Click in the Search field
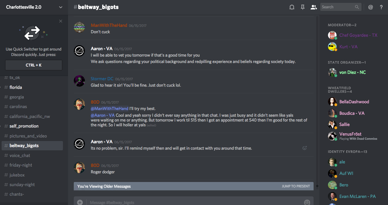388x205 pixels. (x=338, y=7)
